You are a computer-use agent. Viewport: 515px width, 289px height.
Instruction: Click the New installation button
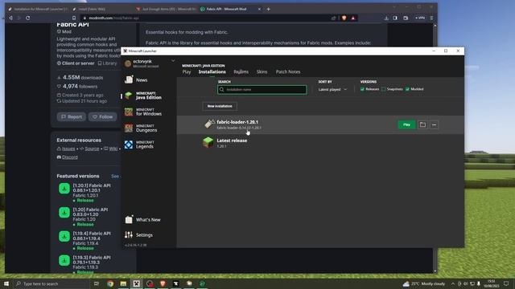[x=220, y=106]
